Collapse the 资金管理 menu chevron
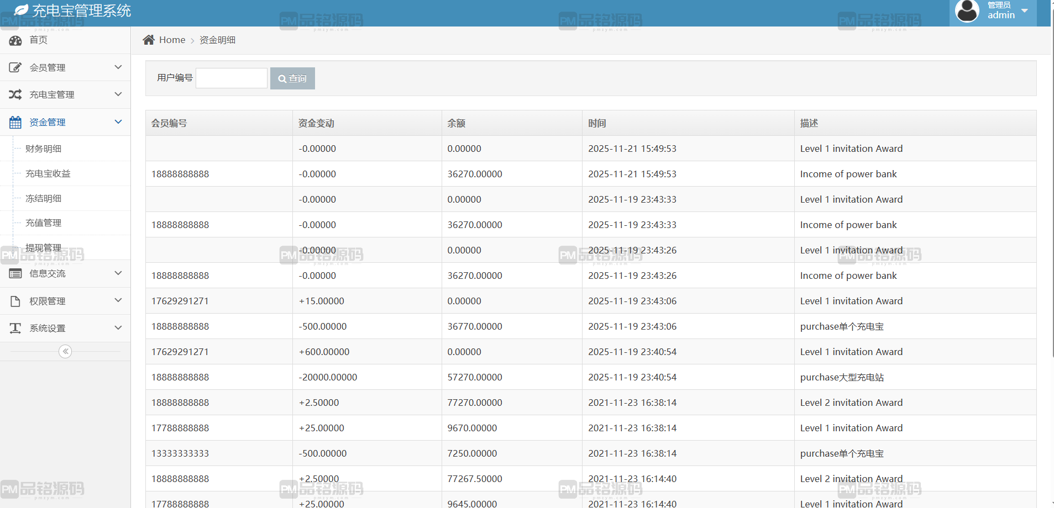The width and height of the screenshot is (1054, 508). (x=118, y=121)
